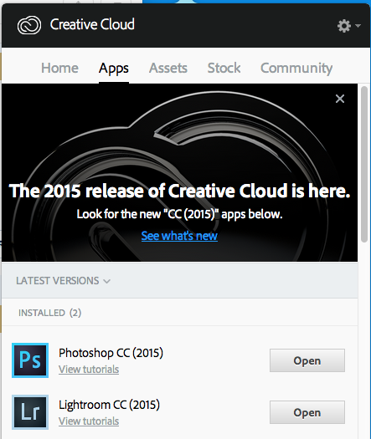Go to the Assets tab
Viewport: 371px width, 439px height.
(x=168, y=68)
